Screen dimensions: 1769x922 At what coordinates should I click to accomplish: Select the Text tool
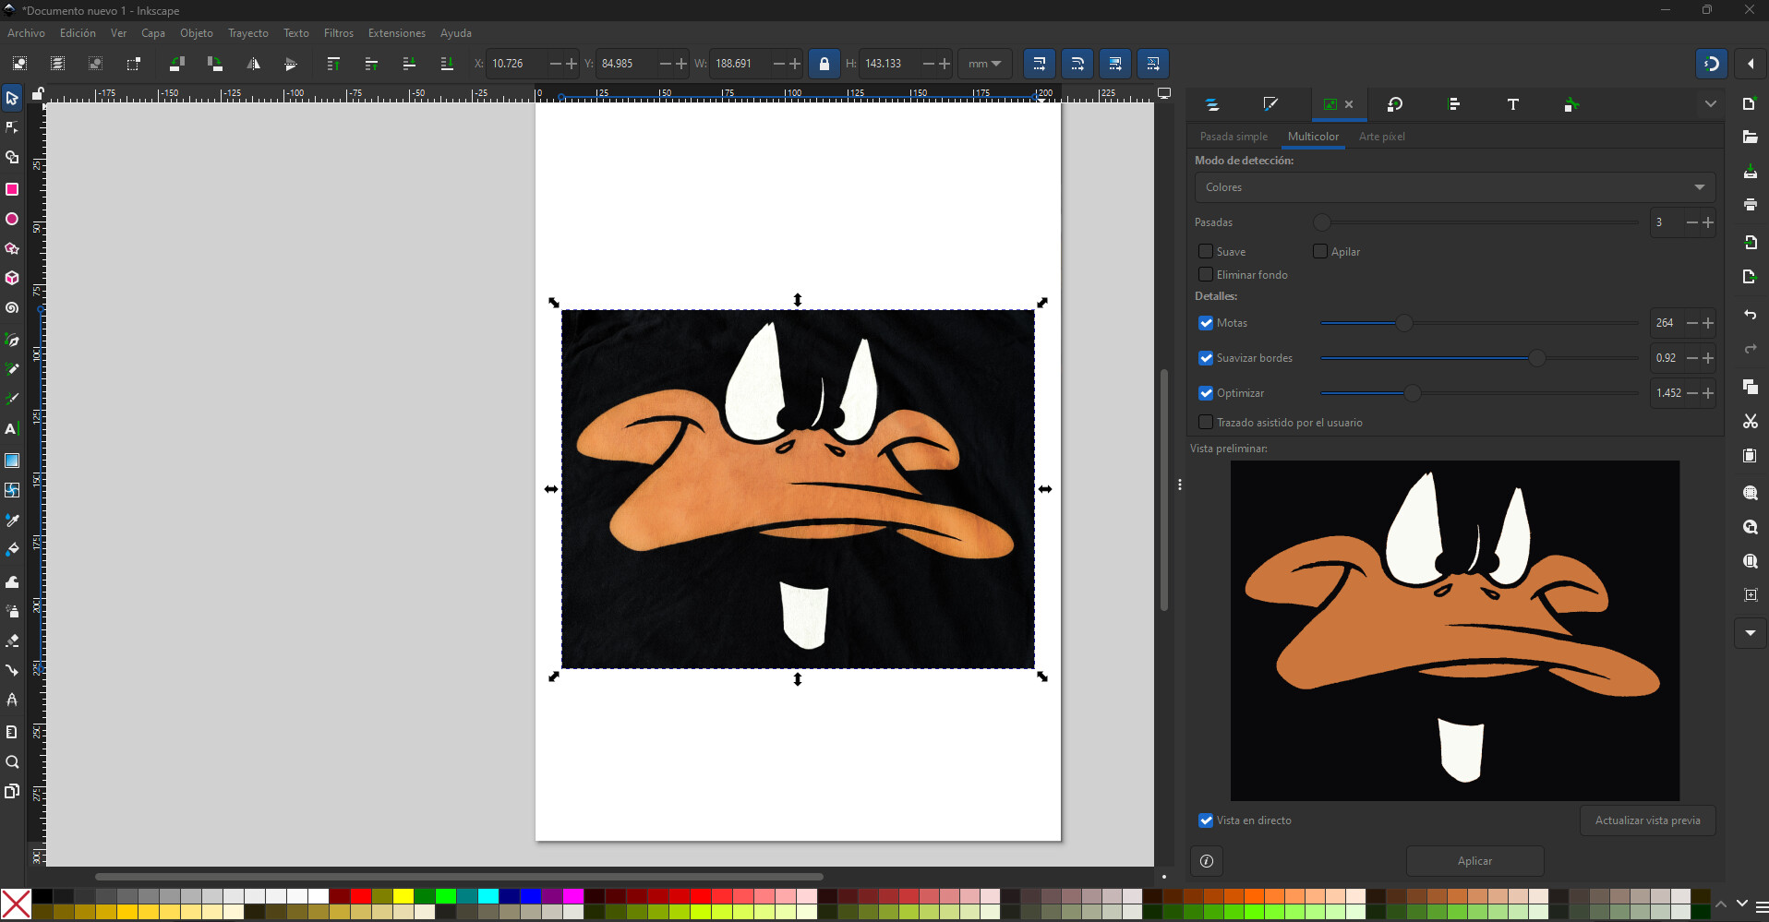[x=12, y=429]
